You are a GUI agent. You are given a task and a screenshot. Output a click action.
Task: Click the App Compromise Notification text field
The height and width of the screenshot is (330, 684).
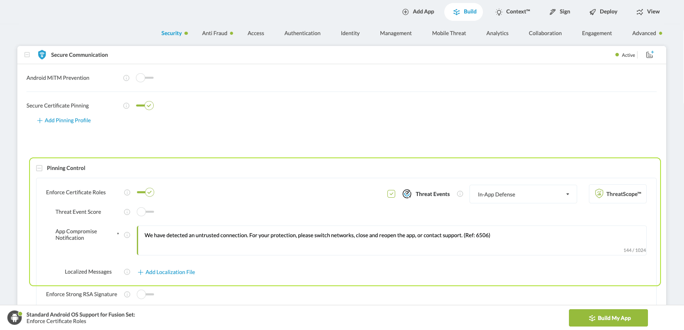point(391,240)
